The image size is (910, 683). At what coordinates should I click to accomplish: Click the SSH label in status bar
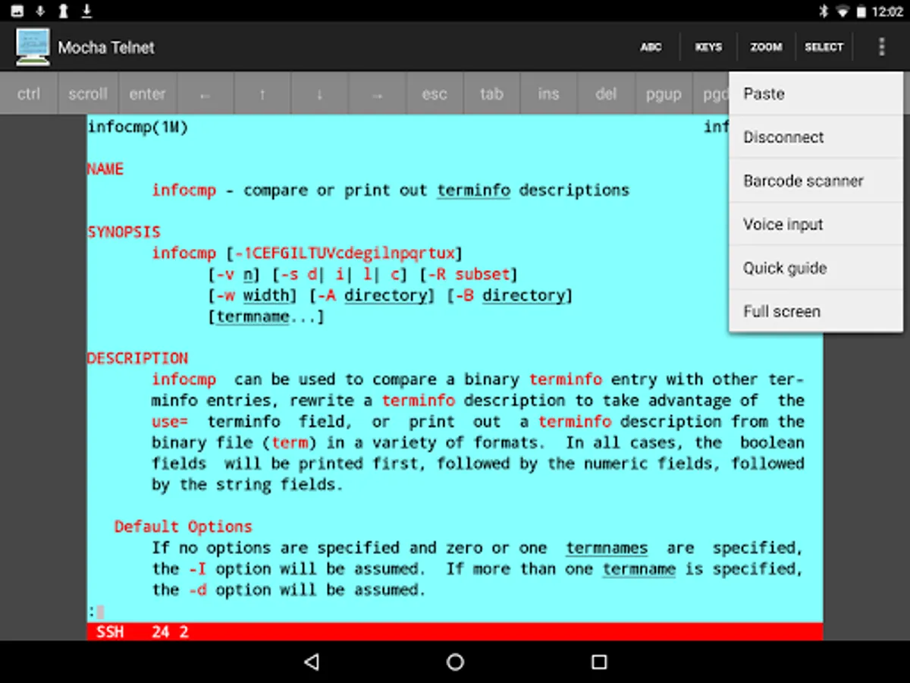tap(110, 631)
